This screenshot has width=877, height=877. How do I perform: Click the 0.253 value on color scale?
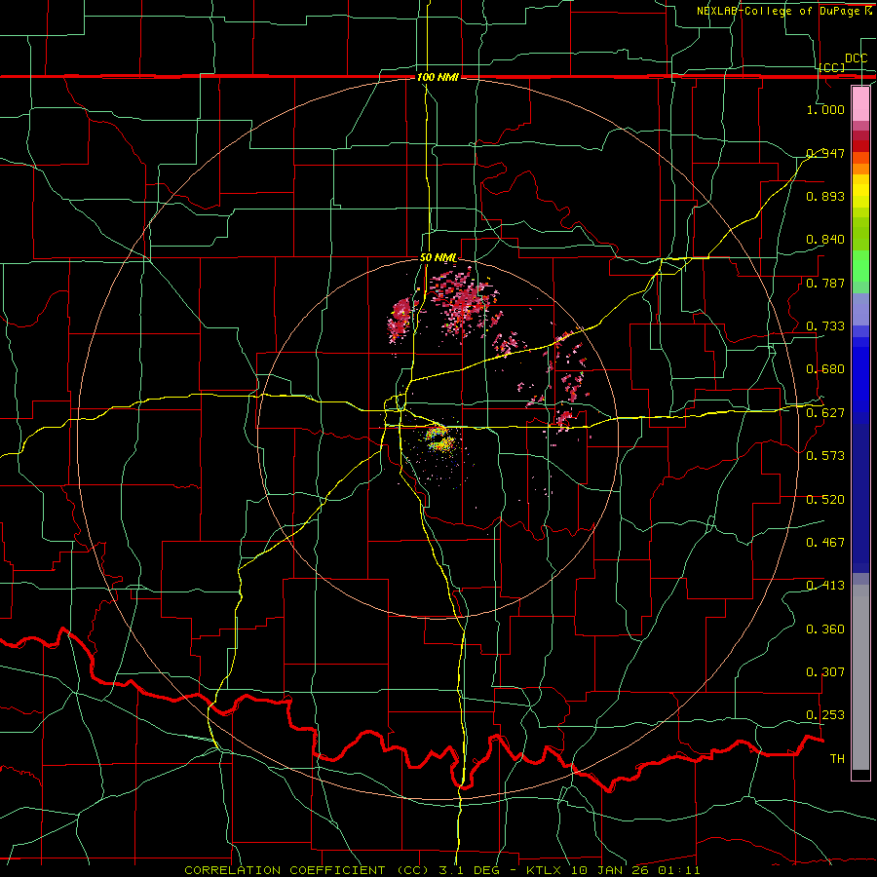(825, 715)
